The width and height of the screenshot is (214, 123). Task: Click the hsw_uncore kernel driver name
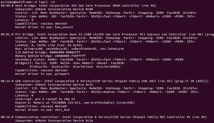click(64, 27)
